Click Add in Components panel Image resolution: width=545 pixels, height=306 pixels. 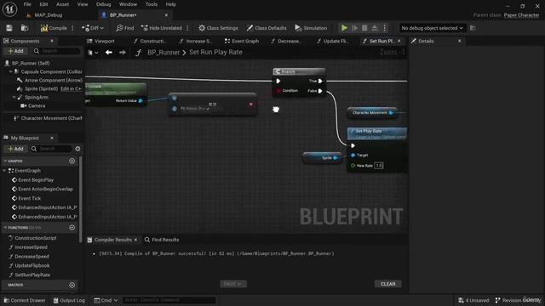point(15,51)
